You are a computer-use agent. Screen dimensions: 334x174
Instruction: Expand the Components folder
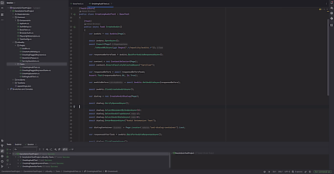coord(16,20)
